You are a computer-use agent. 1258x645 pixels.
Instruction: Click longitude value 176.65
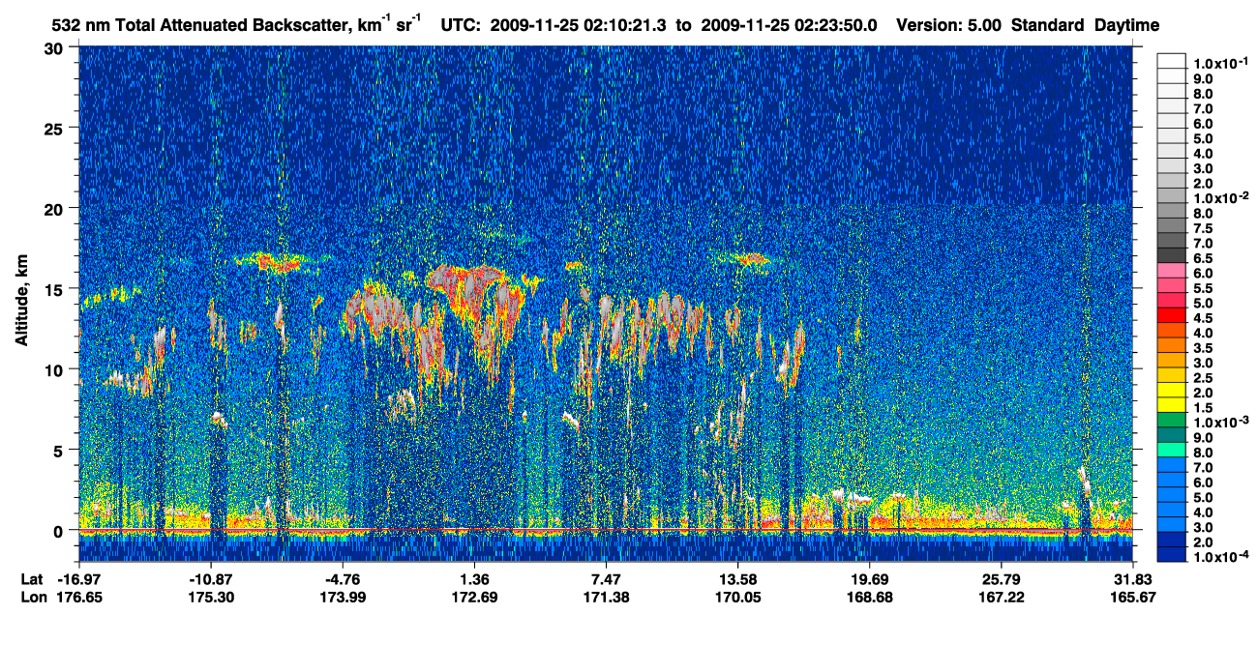(79, 598)
